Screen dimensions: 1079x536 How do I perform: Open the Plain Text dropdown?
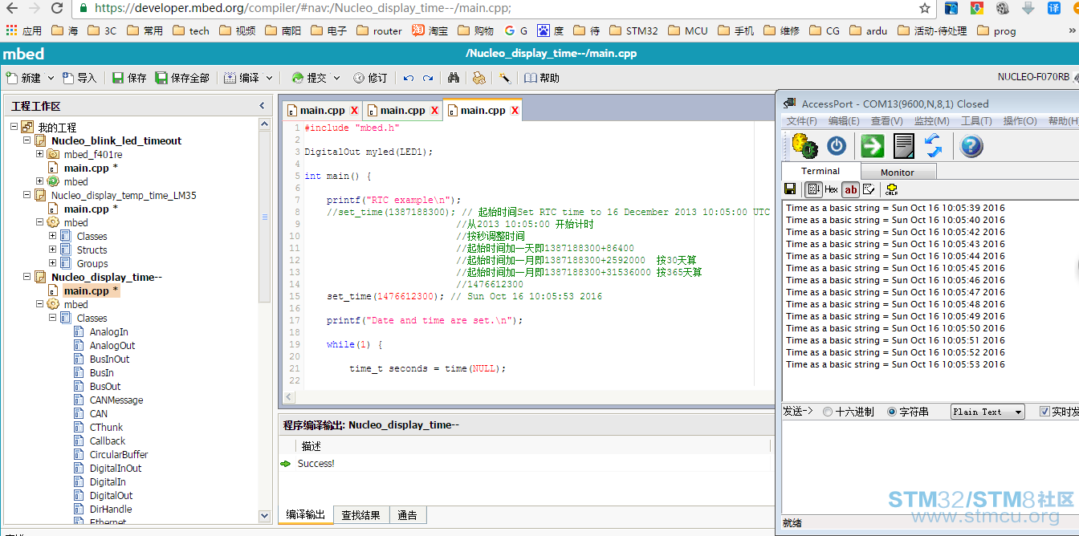[x=987, y=412]
